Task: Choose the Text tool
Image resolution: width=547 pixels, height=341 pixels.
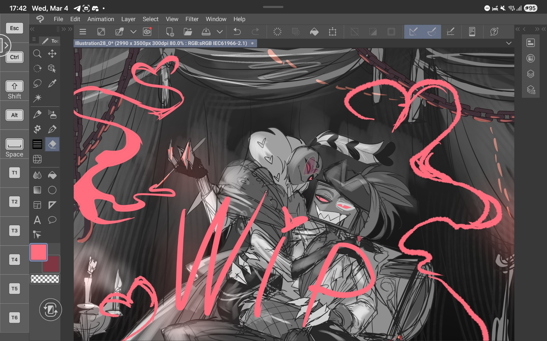Action: [37, 220]
